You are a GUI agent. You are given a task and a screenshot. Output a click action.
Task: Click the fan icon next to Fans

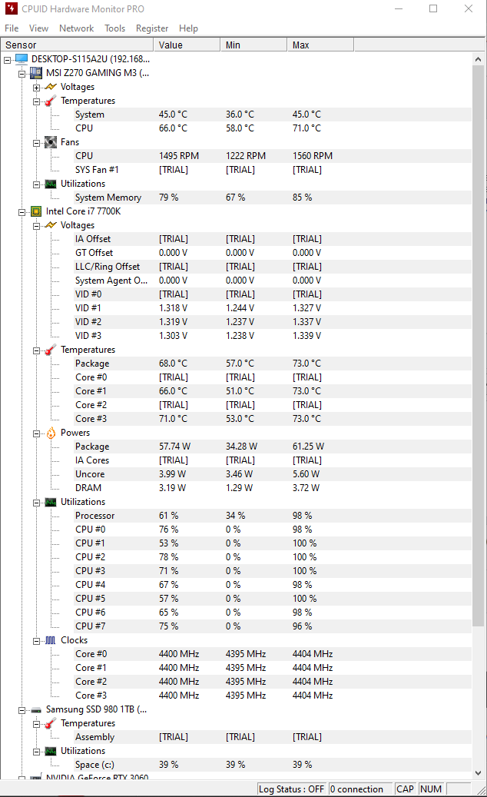tap(51, 142)
